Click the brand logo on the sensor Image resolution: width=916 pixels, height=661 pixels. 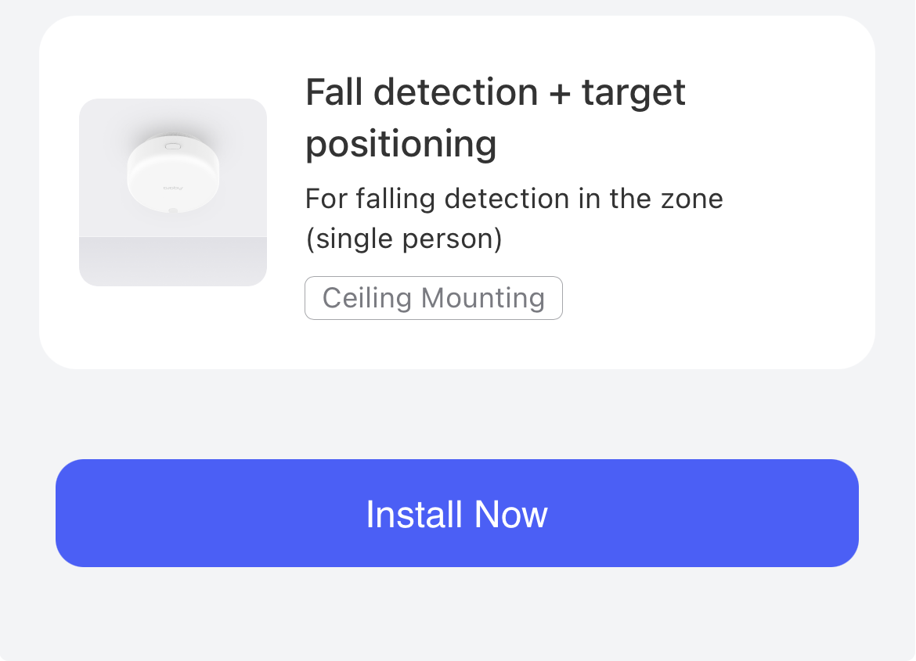[x=171, y=189]
